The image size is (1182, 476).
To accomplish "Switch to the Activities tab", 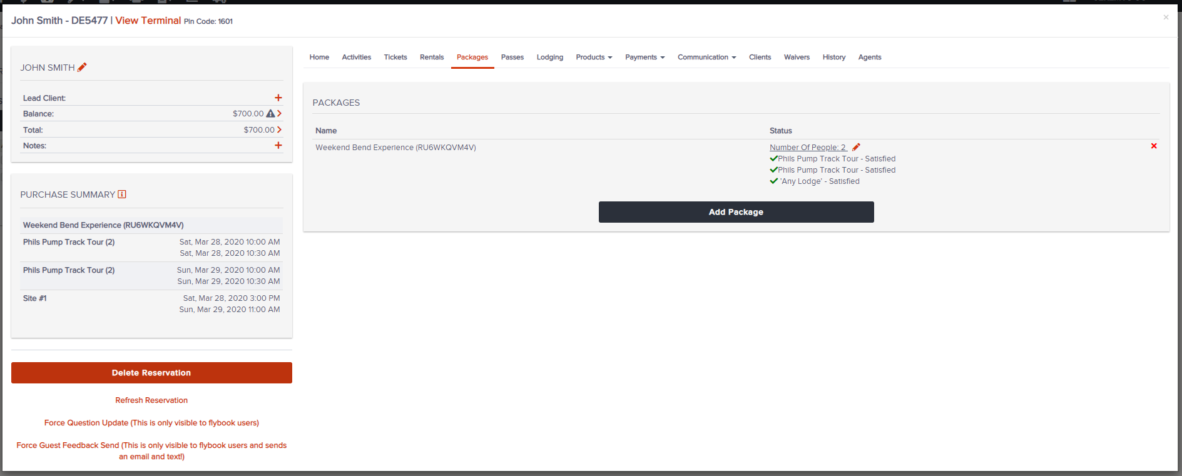I will tap(357, 57).
